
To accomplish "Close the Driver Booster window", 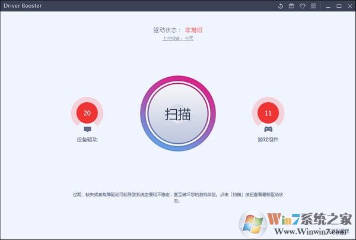I will click(x=350, y=6).
